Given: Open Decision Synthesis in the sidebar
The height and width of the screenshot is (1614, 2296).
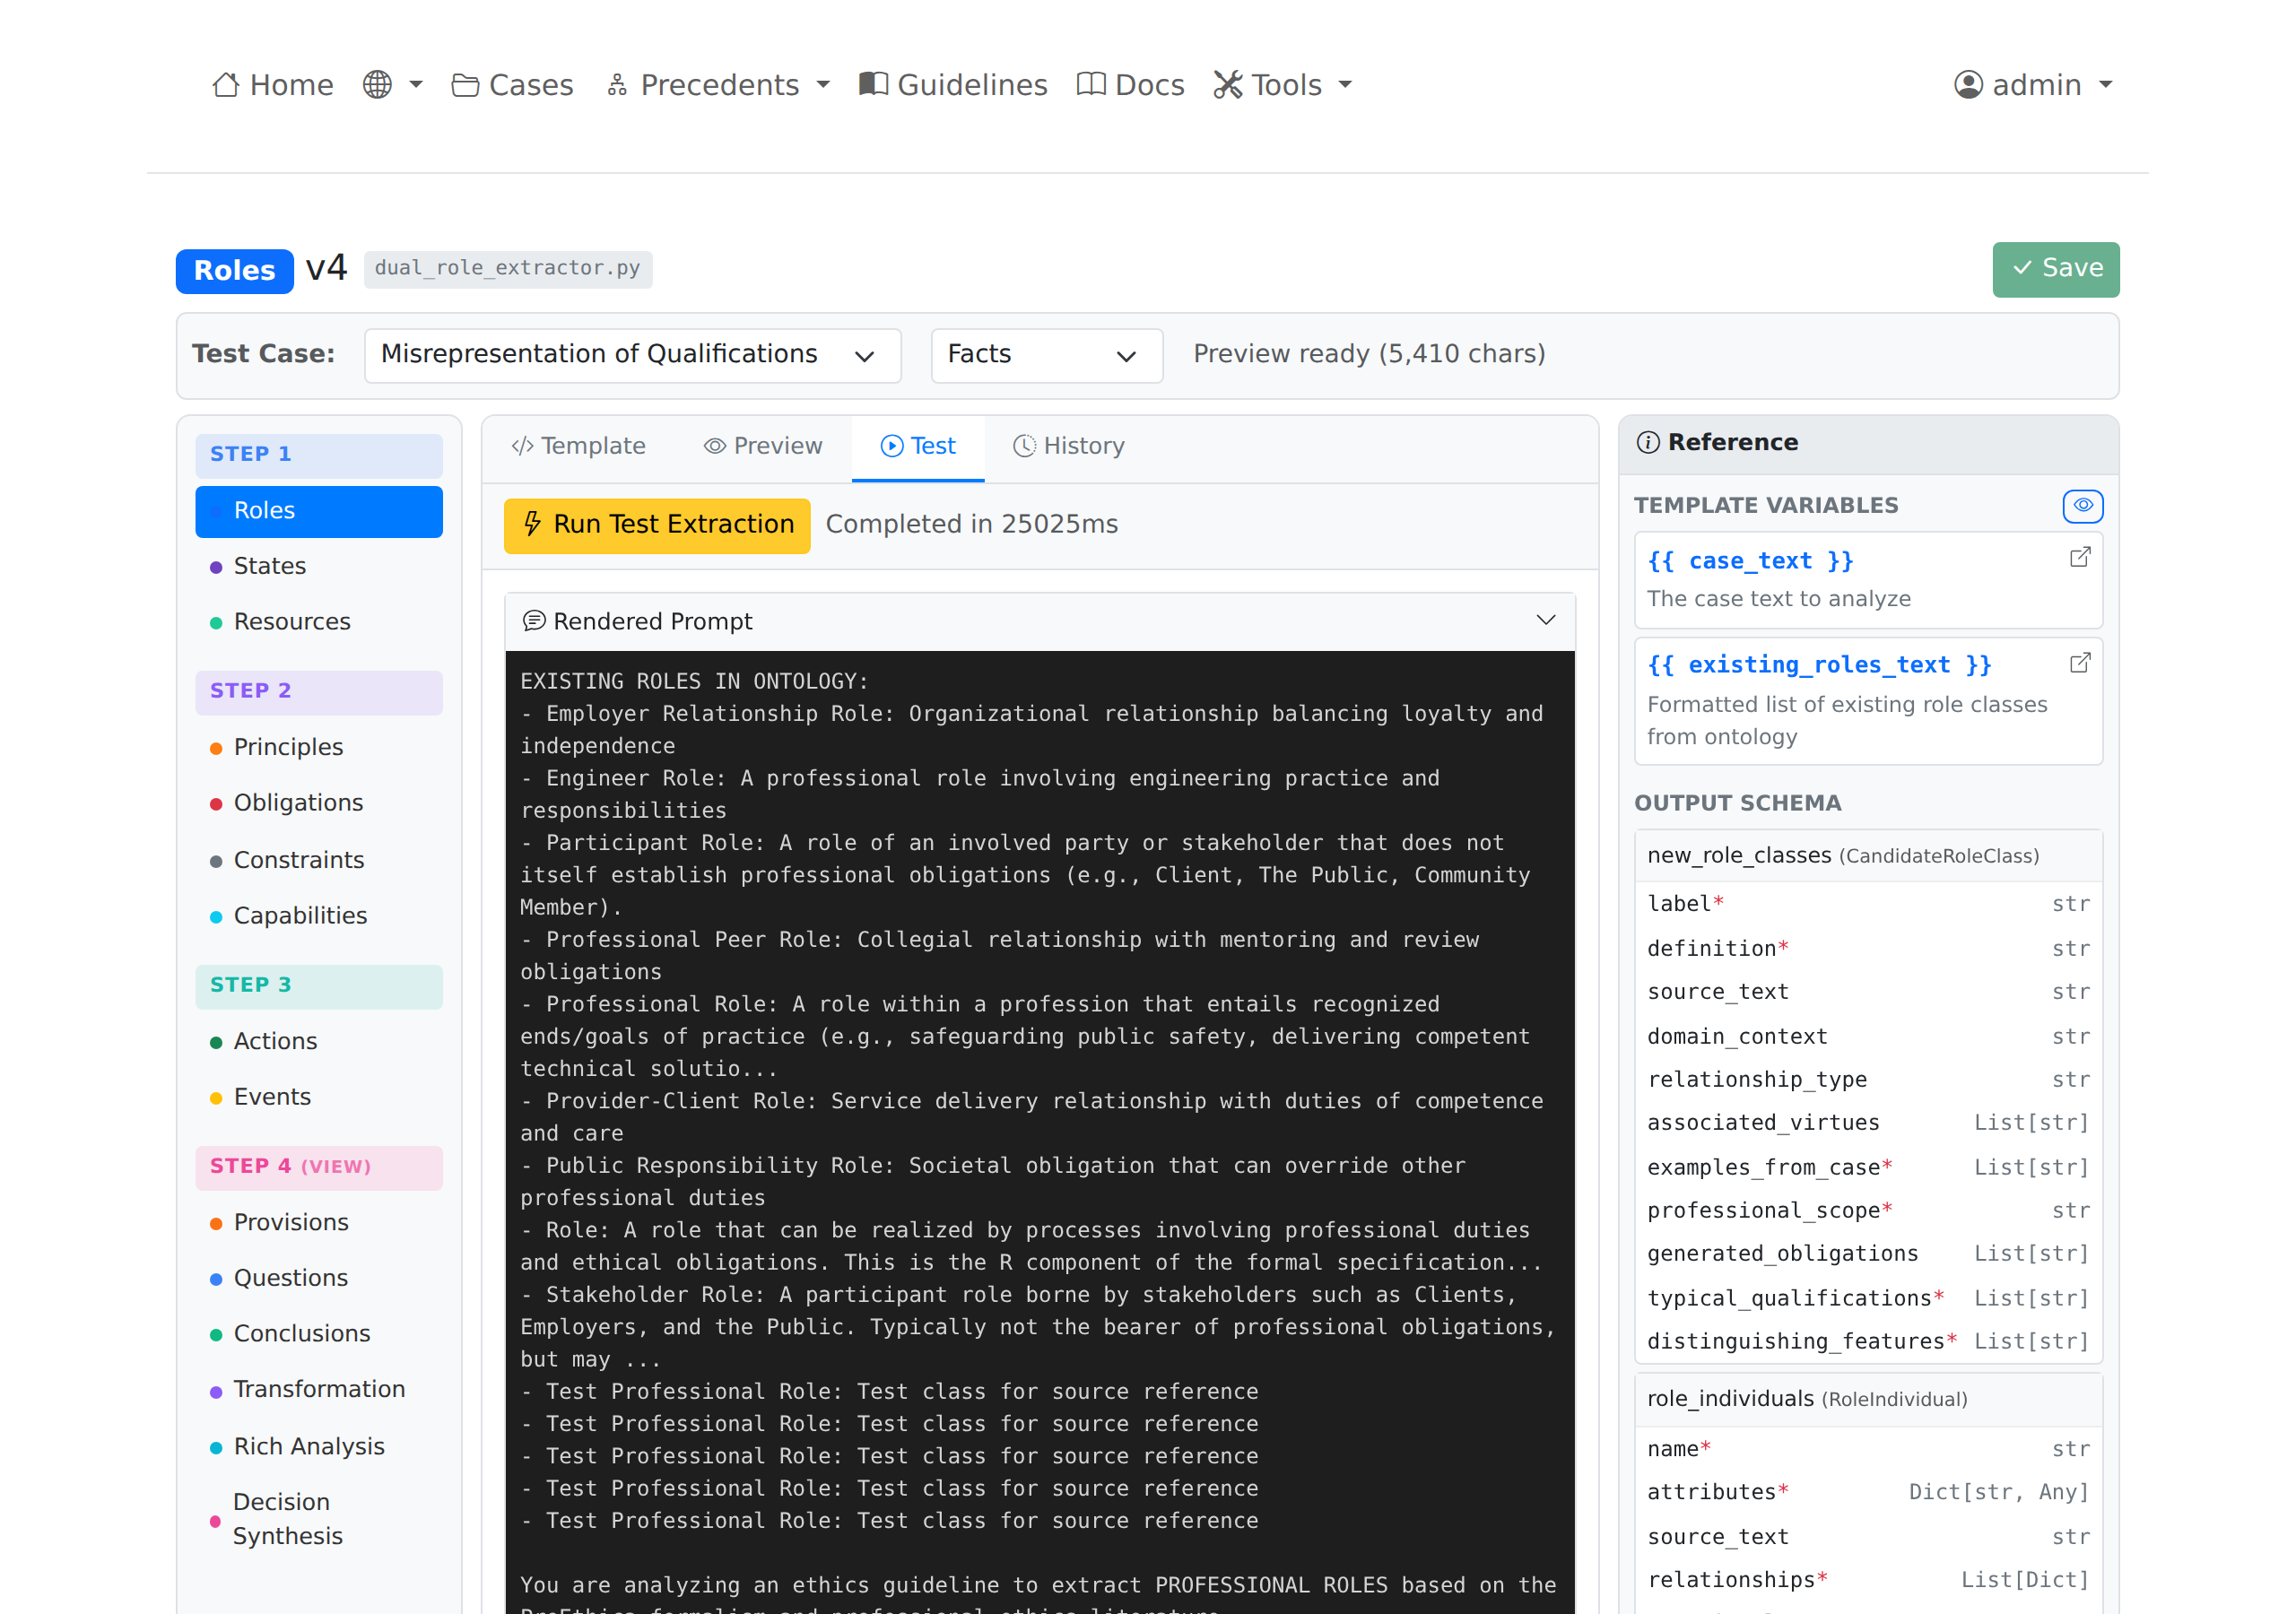Looking at the screenshot, I should 319,1520.
